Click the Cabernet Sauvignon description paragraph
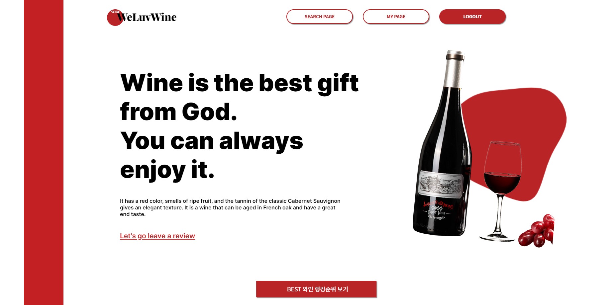This screenshot has width=615, height=305. [230, 208]
